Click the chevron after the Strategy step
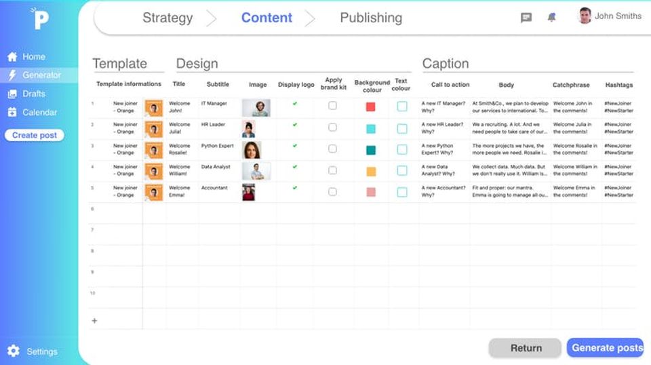651x365 pixels. pos(212,18)
